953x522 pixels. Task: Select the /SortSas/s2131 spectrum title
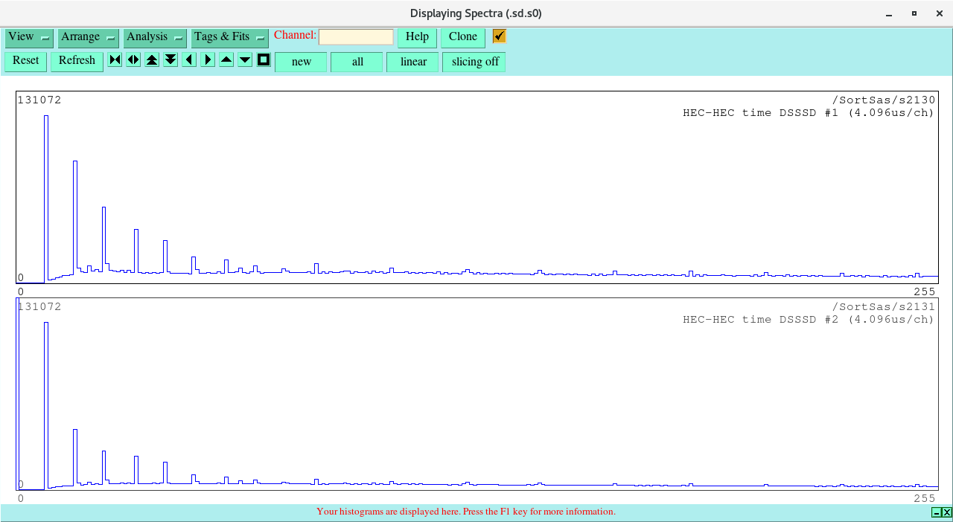[884, 307]
